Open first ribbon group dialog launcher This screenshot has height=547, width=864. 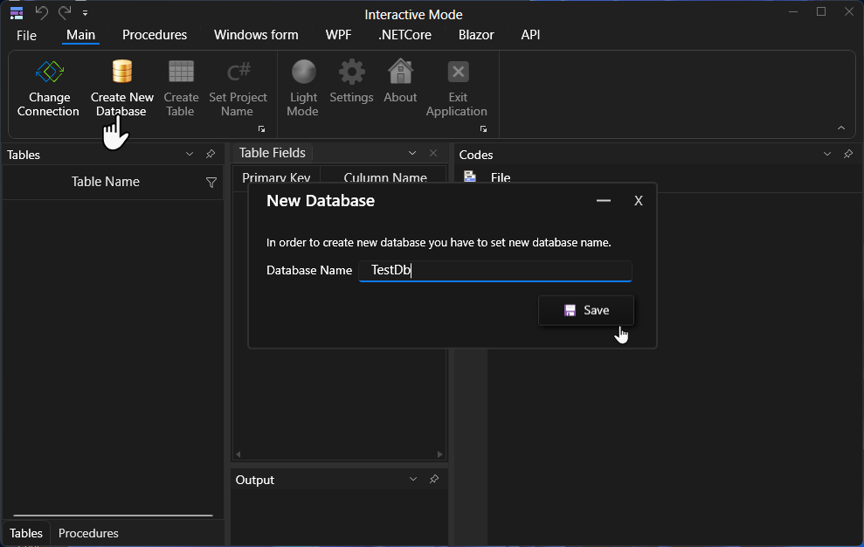click(262, 129)
